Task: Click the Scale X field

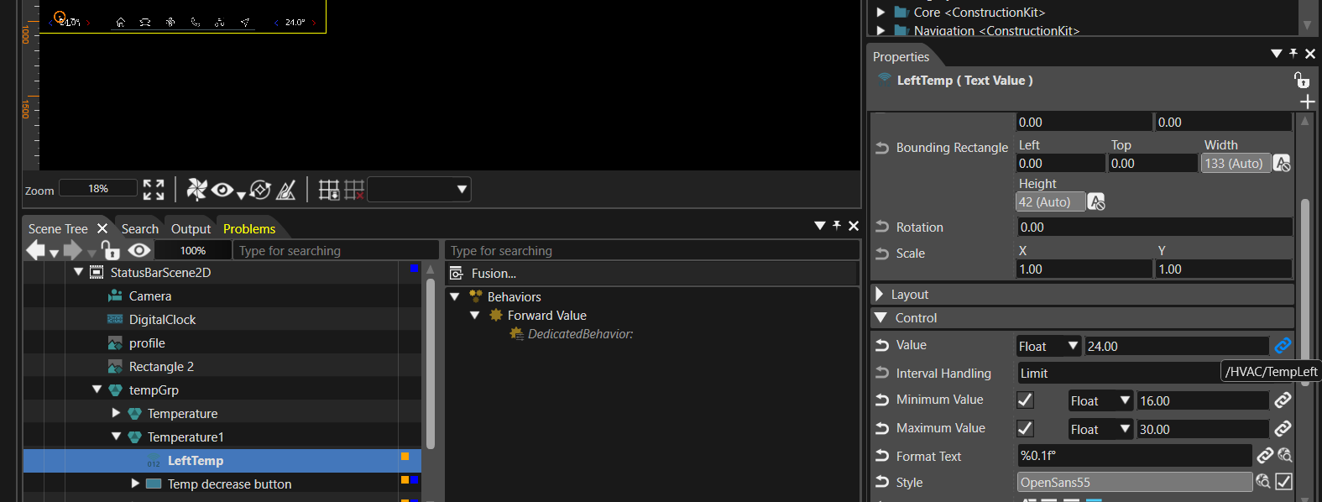Action: [x=1084, y=269]
